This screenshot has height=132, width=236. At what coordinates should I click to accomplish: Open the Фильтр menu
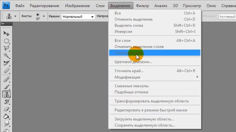pos(142,6)
